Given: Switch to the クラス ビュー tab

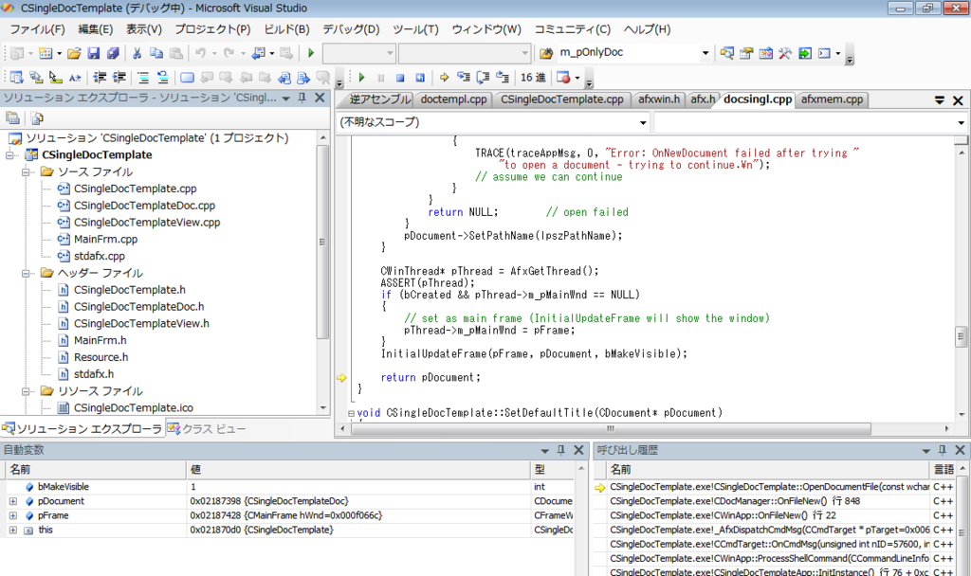Looking at the screenshot, I should (x=208, y=429).
